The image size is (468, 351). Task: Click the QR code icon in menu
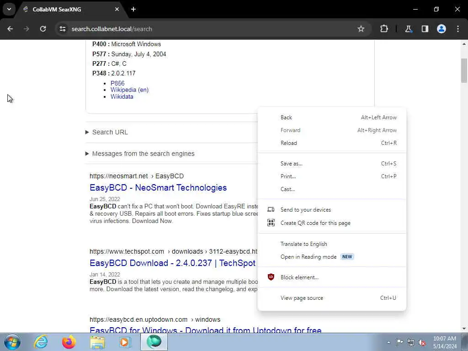[271, 223]
